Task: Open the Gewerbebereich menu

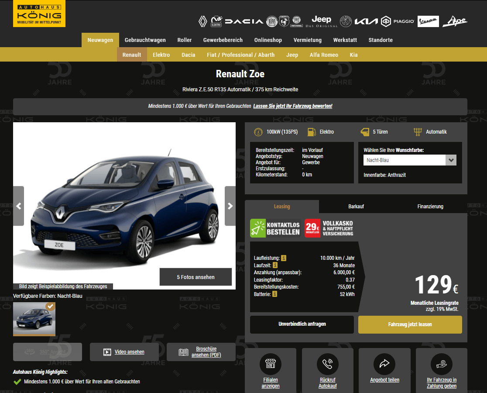Action: (223, 40)
